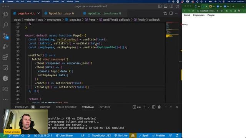Click the Copilot status bar icon
246x138 pixels.
[x=133, y=135]
